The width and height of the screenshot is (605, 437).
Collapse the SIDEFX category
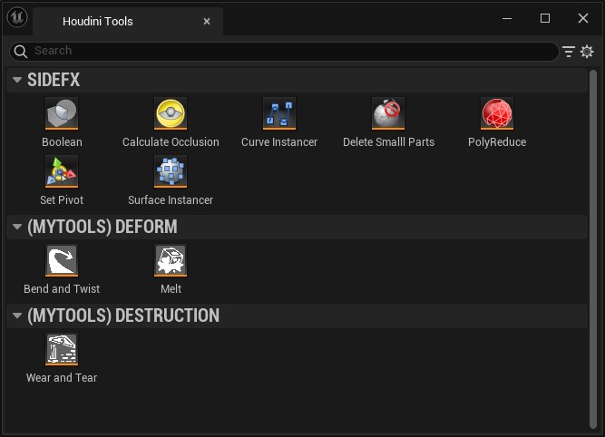coord(17,81)
